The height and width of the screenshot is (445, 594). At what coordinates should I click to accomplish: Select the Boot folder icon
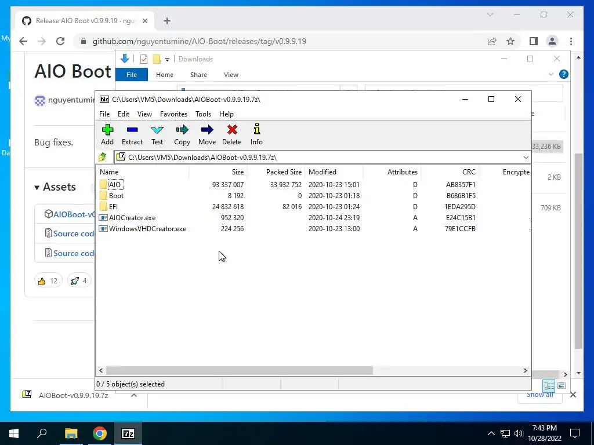103,196
